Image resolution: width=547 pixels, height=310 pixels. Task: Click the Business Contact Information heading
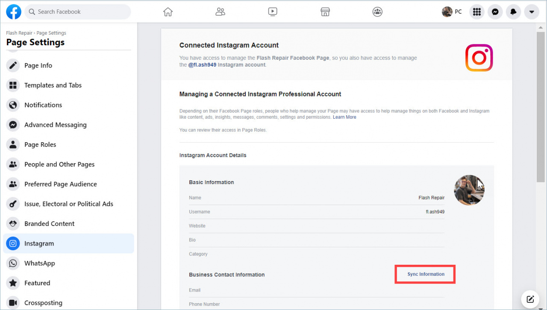coord(227,275)
